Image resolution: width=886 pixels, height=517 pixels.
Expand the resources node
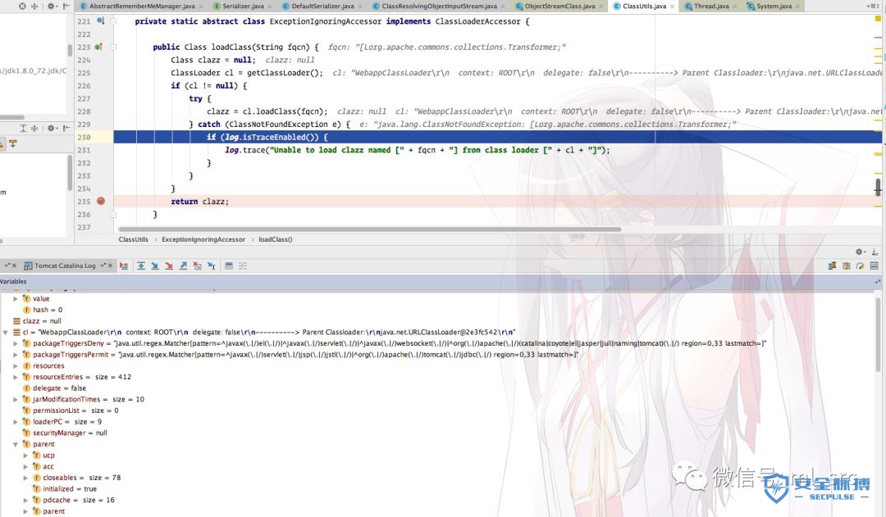click(16, 365)
